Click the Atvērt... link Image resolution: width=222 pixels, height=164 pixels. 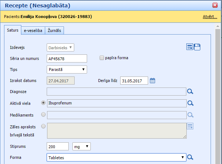click(210, 17)
